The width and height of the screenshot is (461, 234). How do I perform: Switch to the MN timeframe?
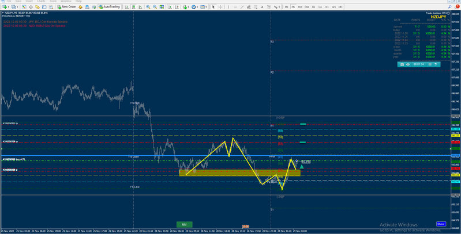340,7
